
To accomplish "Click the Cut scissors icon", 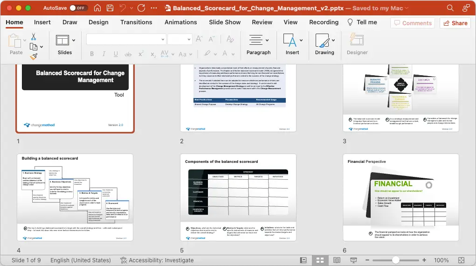I will [x=34, y=37].
